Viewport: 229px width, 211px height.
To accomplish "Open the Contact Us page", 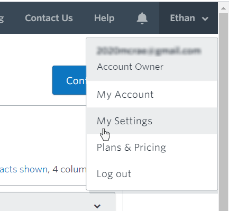I will point(49,18).
